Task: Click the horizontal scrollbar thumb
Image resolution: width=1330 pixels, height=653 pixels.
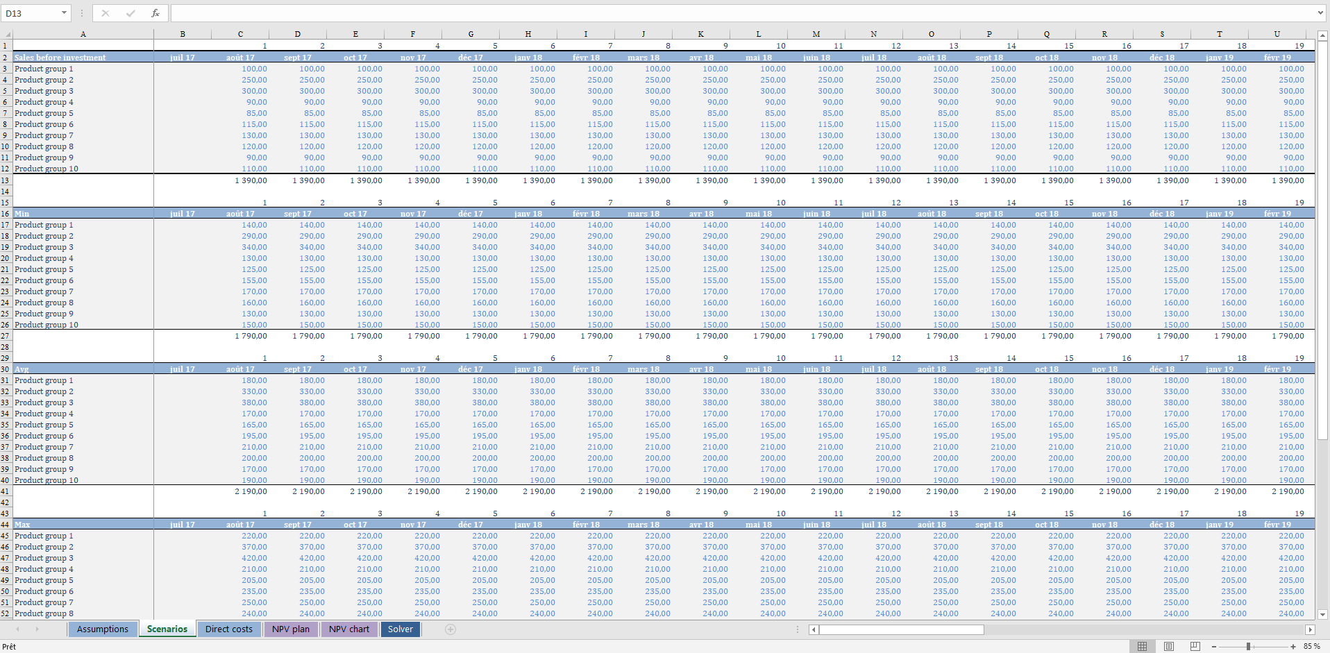Action: pos(902,629)
